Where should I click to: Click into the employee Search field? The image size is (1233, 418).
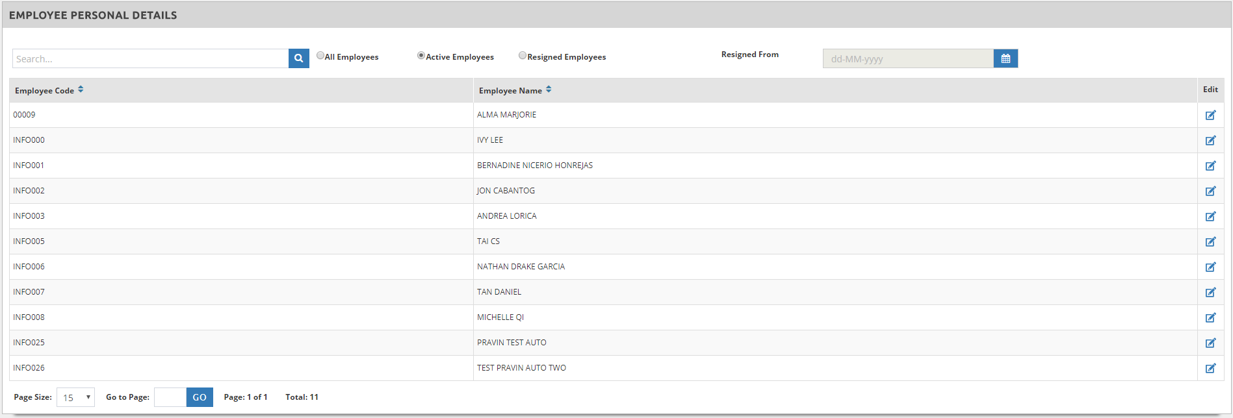click(x=150, y=58)
